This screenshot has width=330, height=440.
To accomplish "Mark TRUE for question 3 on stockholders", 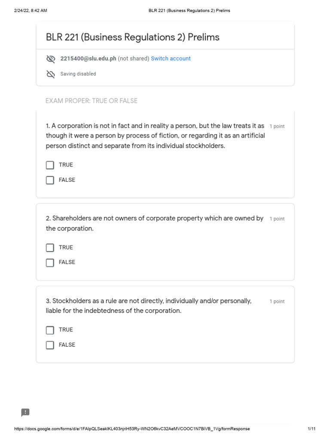I will (x=50, y=330).
